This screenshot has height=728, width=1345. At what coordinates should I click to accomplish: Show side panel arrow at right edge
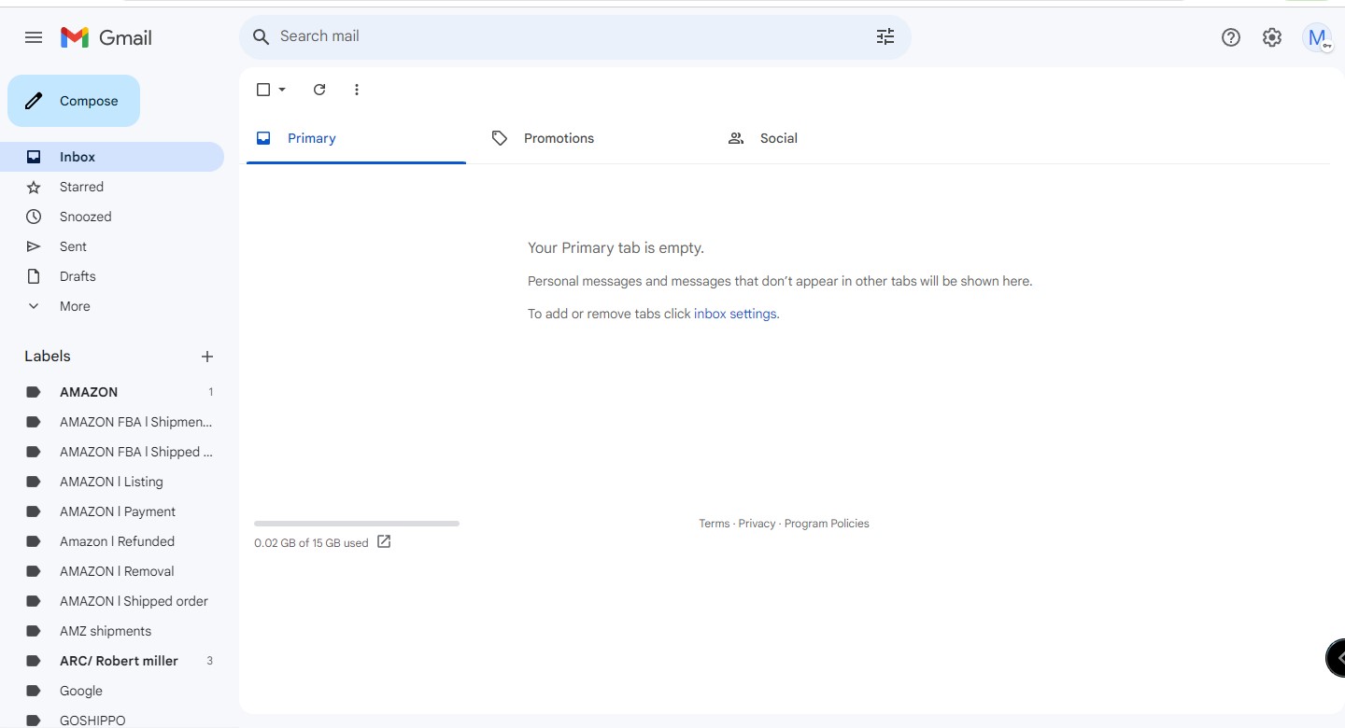pos(1337,658)
